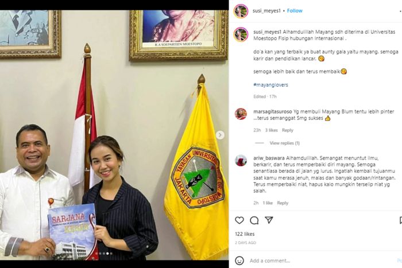Open ariw_baswara username link
The image size is (402, 268).
269,158
